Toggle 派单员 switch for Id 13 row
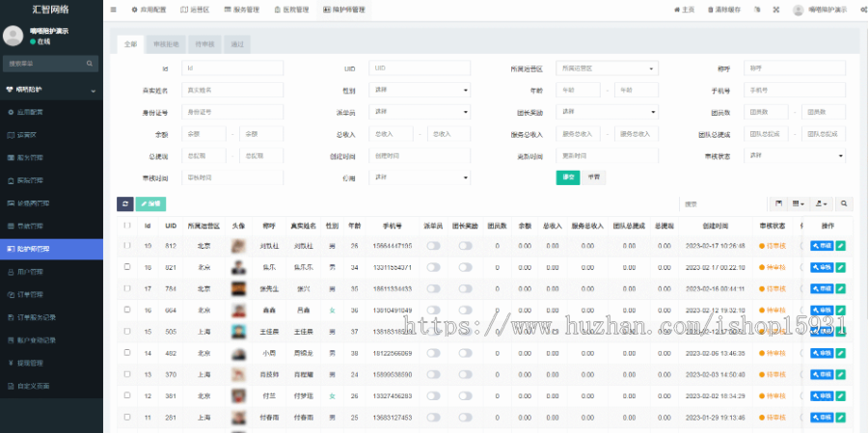The width and height of the screenshot is (868, 433). tap(433, 374)
